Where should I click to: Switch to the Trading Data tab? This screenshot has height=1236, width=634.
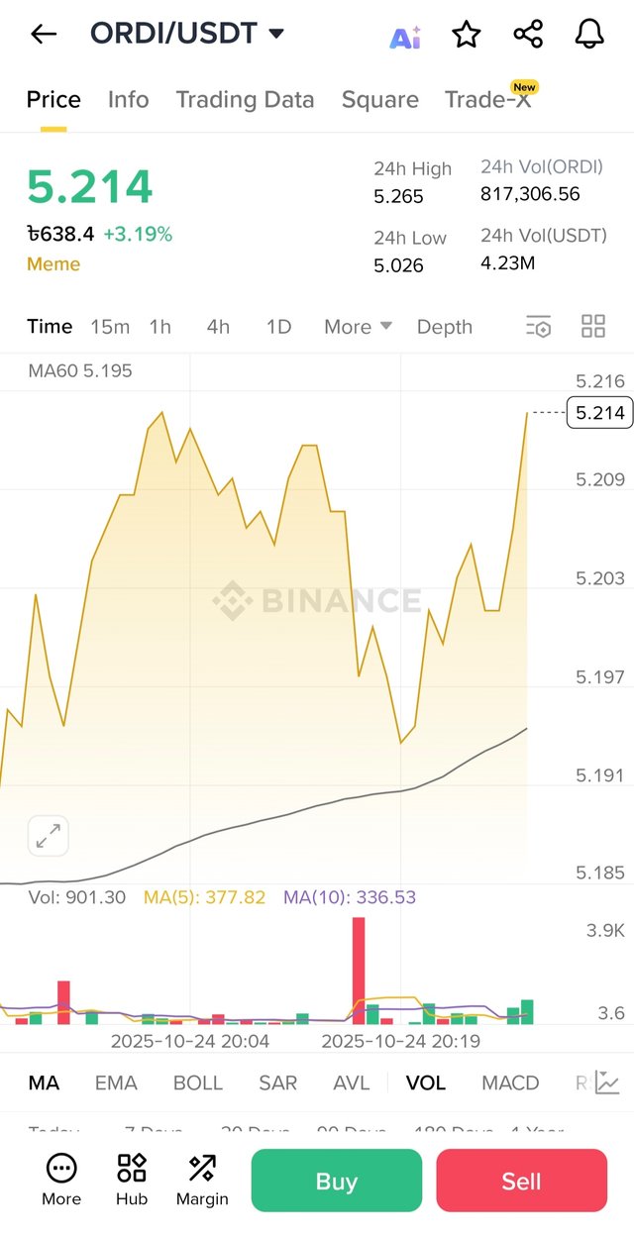coord(245,100)
